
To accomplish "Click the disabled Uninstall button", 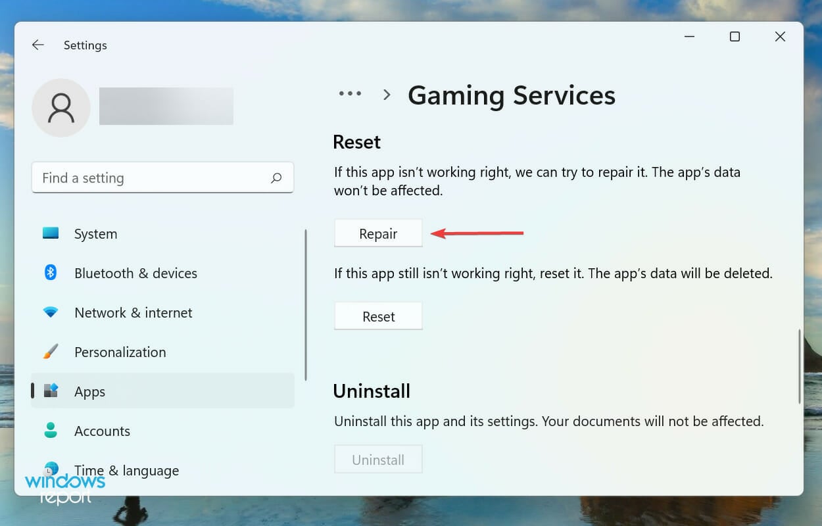I will coord(378,460).
